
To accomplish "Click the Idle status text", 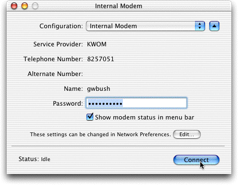I will point(46,159).
